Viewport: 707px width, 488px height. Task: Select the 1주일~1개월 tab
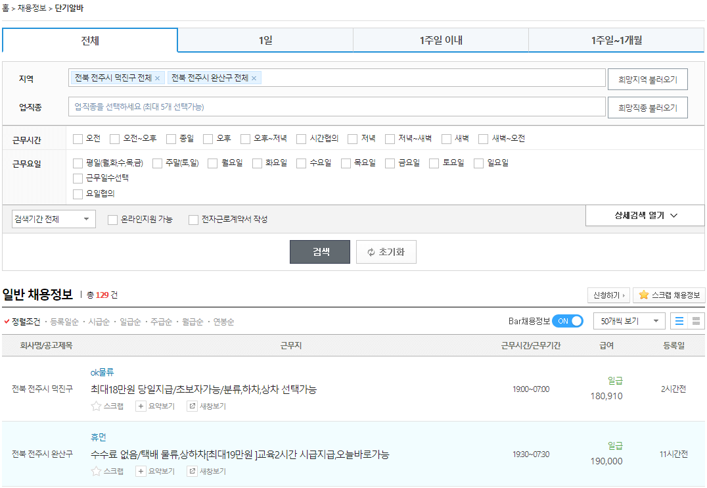coord(617,40)
